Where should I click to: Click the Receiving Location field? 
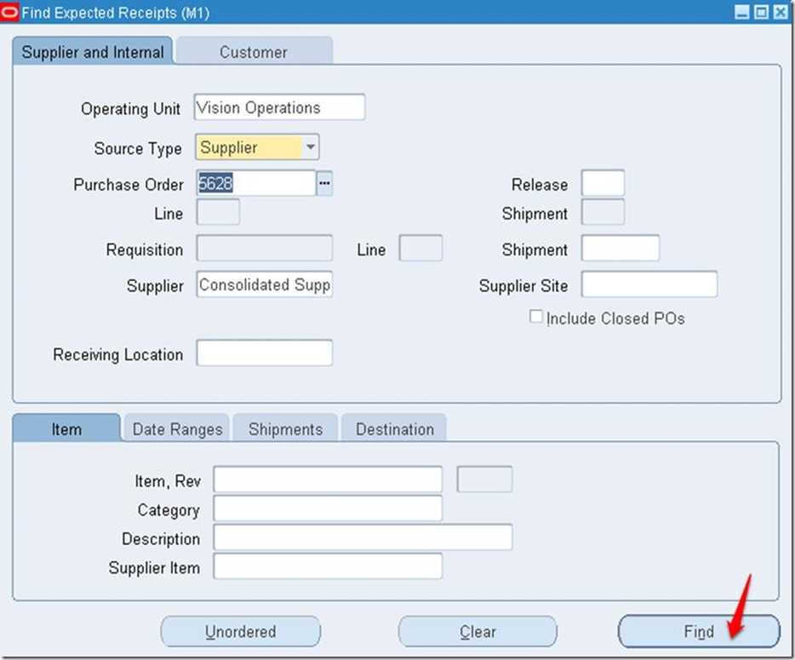[265, 353]
